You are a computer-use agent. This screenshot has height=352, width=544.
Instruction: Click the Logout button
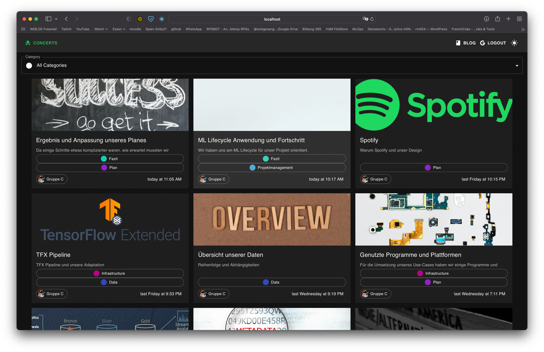pyautogui.click(x=493, y=43)
